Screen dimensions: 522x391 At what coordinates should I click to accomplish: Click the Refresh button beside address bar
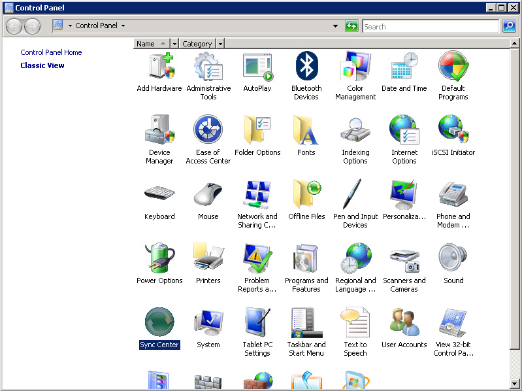[x=351, y=26]
